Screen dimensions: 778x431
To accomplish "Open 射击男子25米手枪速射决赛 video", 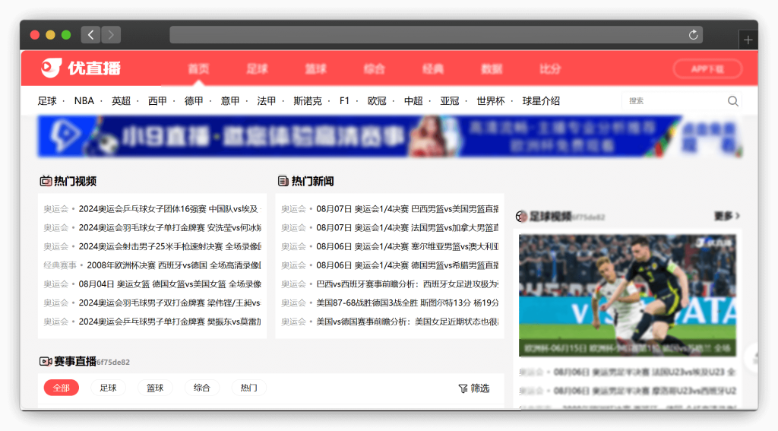I will 169,247.
